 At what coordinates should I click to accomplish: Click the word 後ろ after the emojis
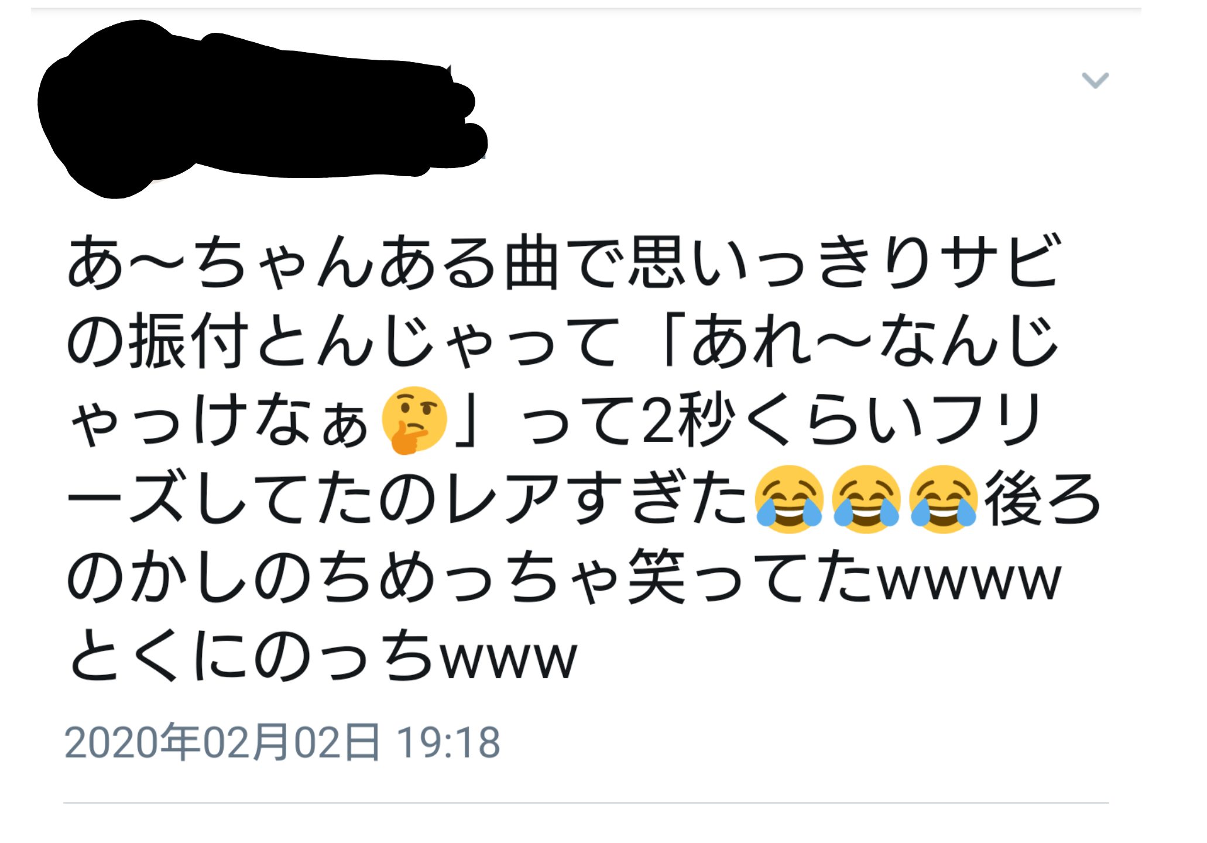point(1043,499)
